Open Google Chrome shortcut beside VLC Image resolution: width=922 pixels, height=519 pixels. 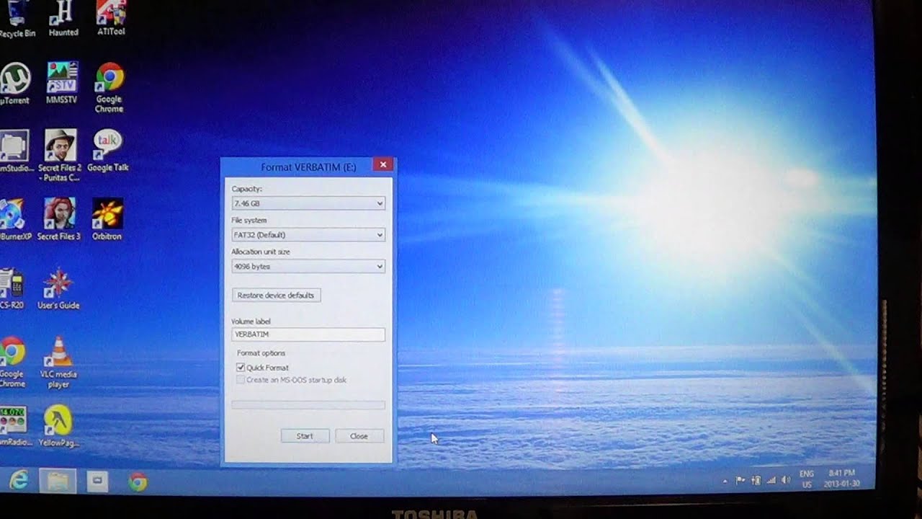[x=12, y=363]
